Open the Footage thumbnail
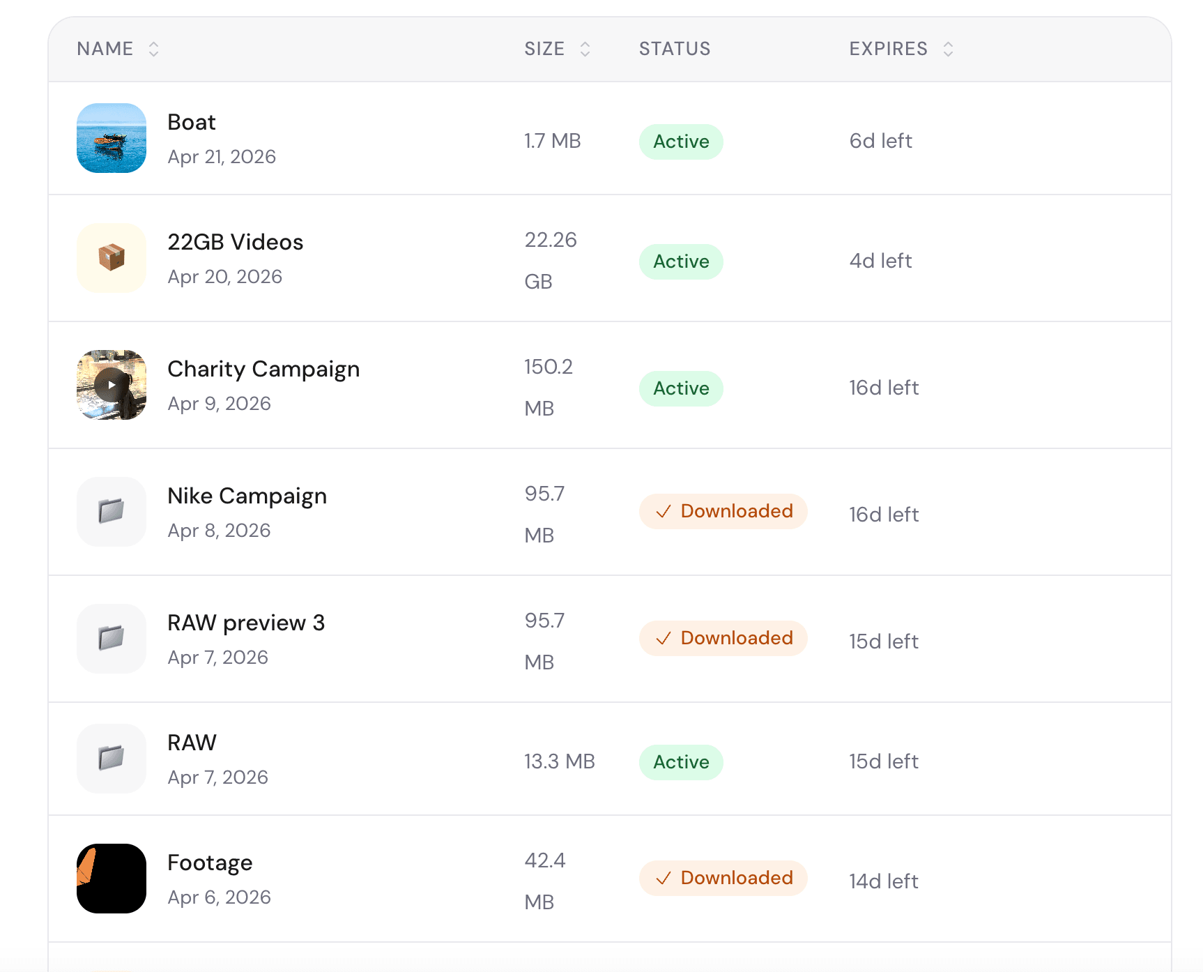The height and width of the screenshot is (972, 1203). click(112, 879)
